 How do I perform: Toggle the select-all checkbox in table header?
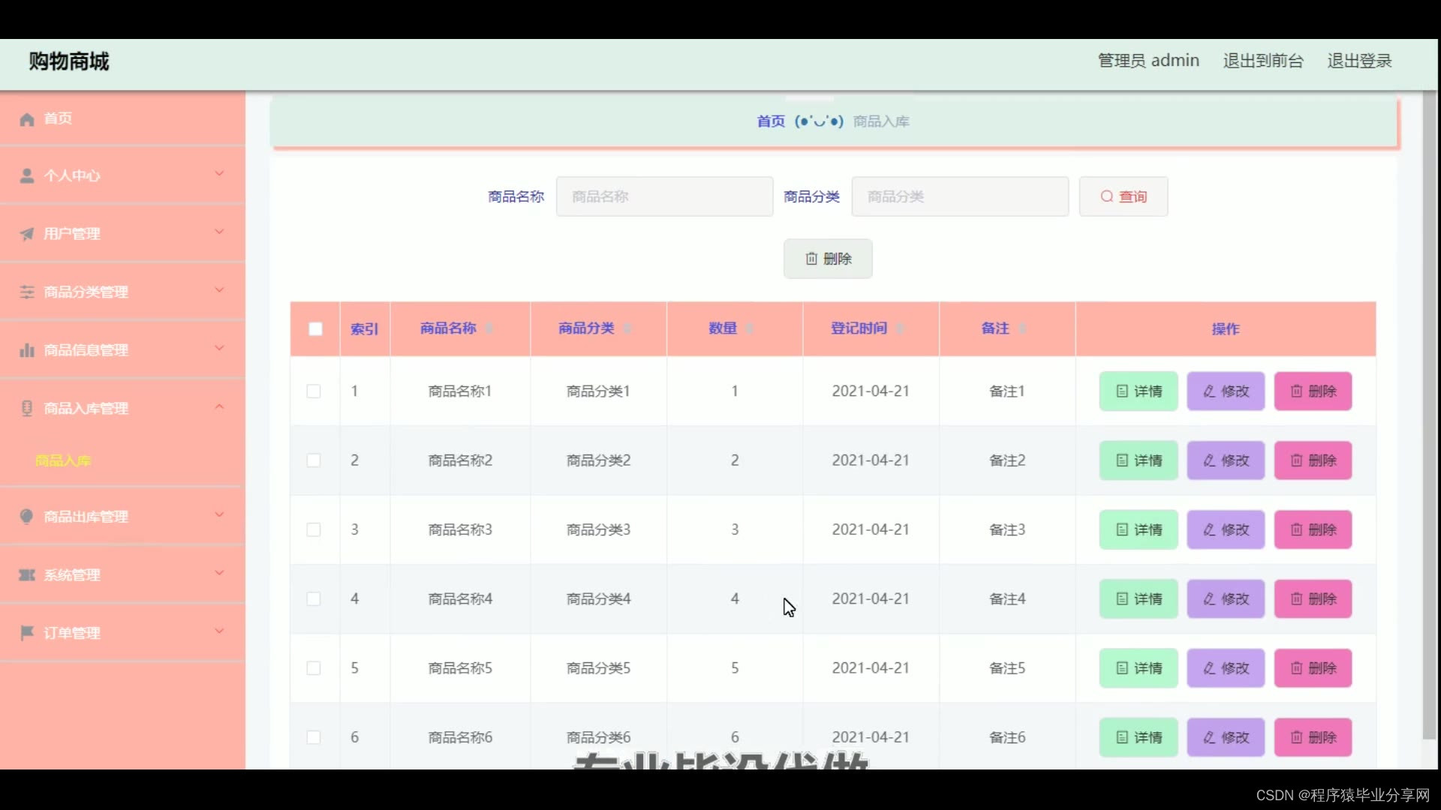pyautogui.click(x=315, y=328)
